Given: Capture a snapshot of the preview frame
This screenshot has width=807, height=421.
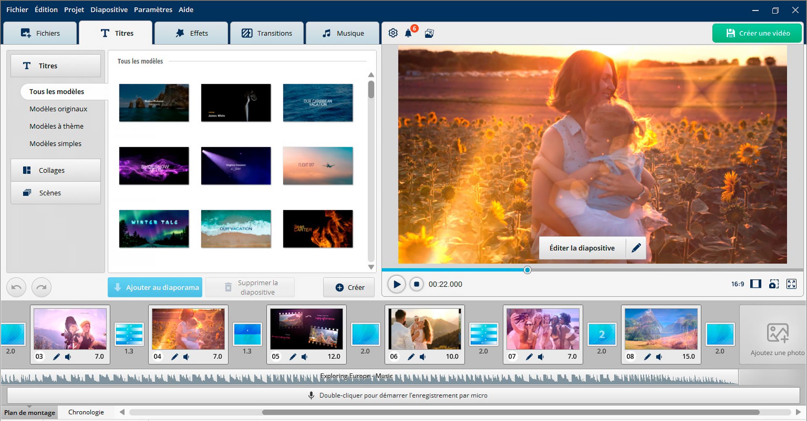Looking at the screenshot, I should [774, 284].
